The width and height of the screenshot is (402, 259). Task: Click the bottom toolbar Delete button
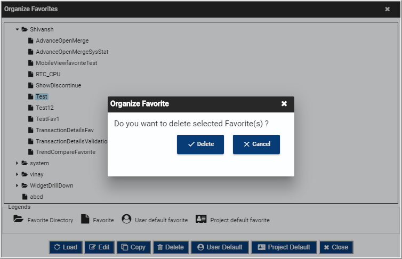171,247
